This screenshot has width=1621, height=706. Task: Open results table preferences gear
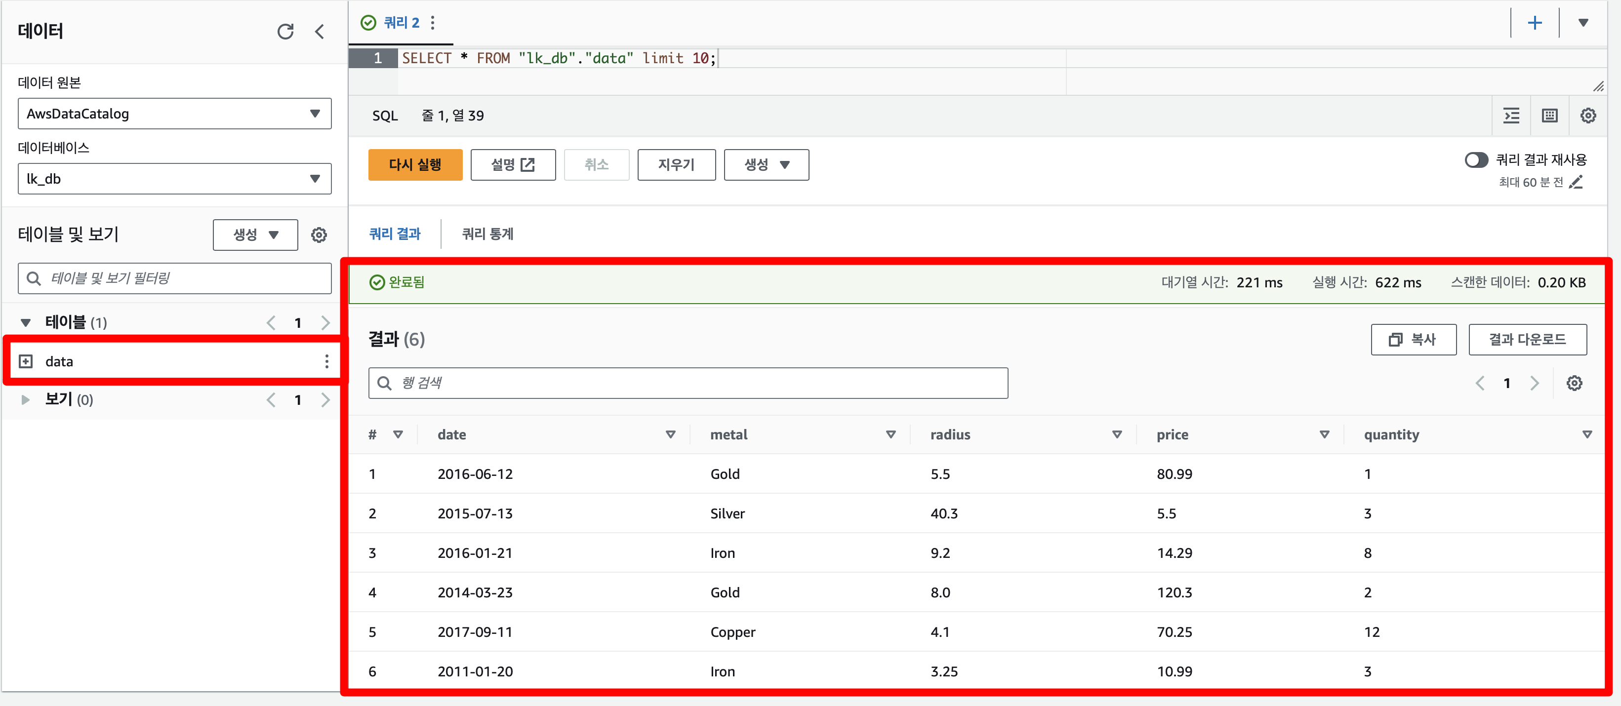[1574, 383]
